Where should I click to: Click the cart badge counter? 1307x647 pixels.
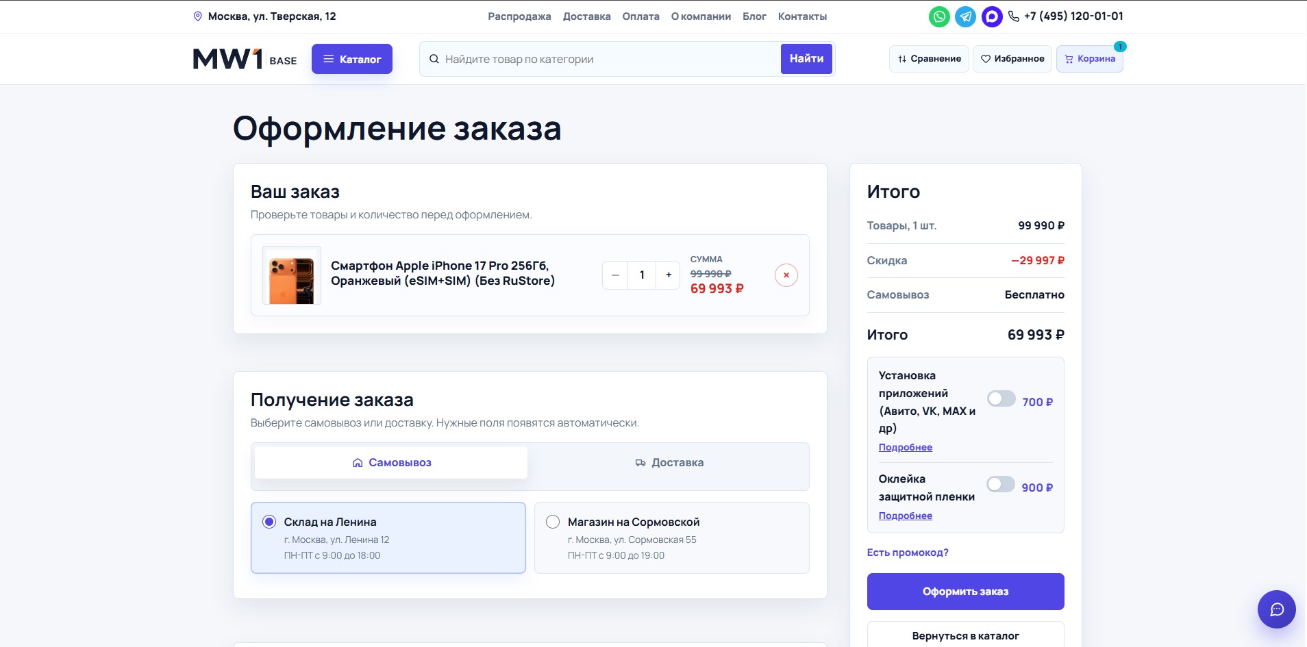pos(1120,47)
